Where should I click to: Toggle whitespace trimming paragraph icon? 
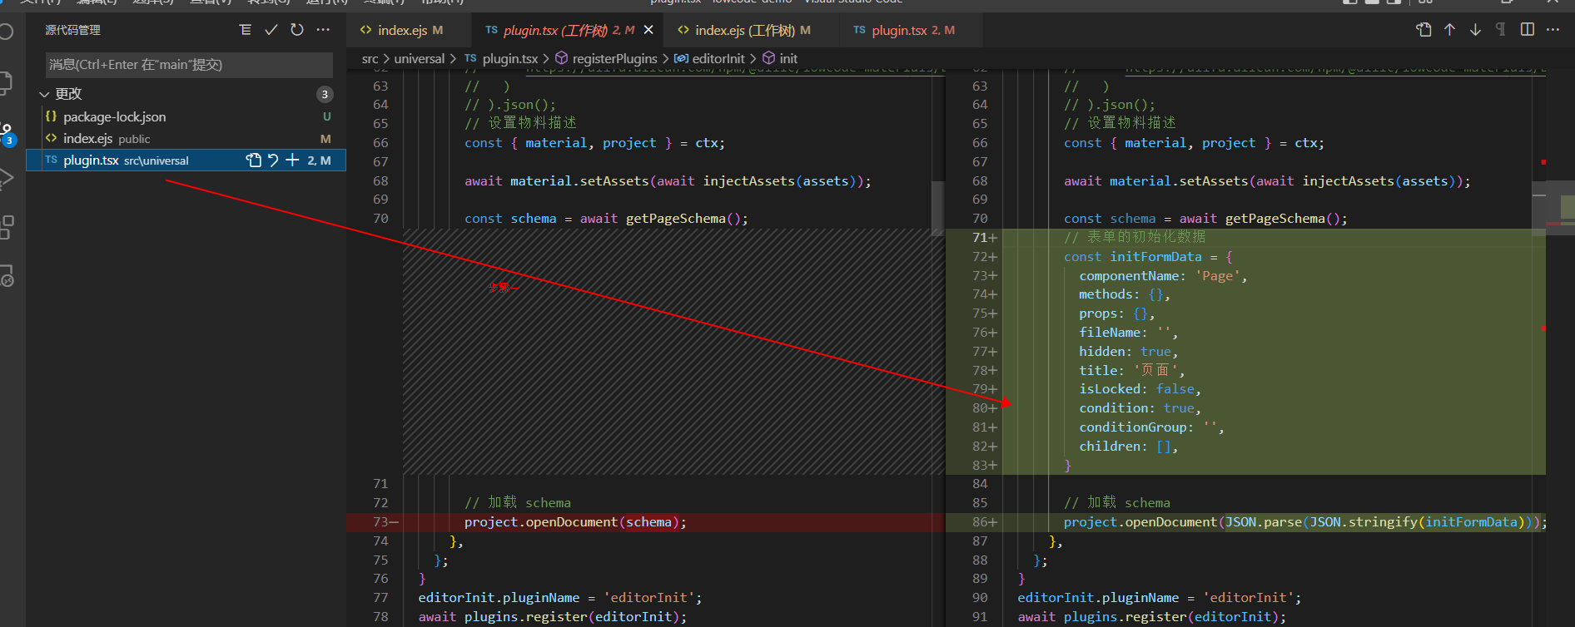pos(1501,30)
